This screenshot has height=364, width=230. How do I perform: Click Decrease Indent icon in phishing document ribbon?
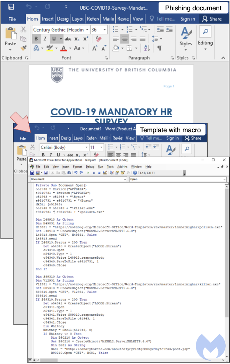click(x=160, y=29)
